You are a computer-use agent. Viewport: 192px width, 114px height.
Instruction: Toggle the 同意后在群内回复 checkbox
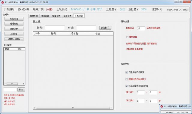point(127,72)
